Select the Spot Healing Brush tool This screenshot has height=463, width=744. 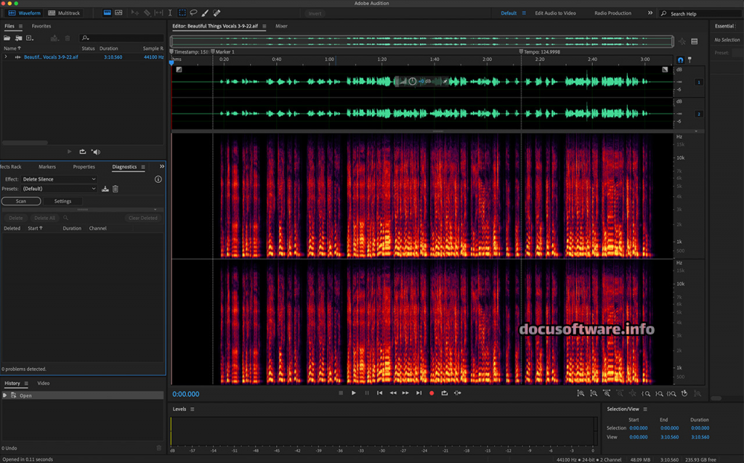pos(217,13)
